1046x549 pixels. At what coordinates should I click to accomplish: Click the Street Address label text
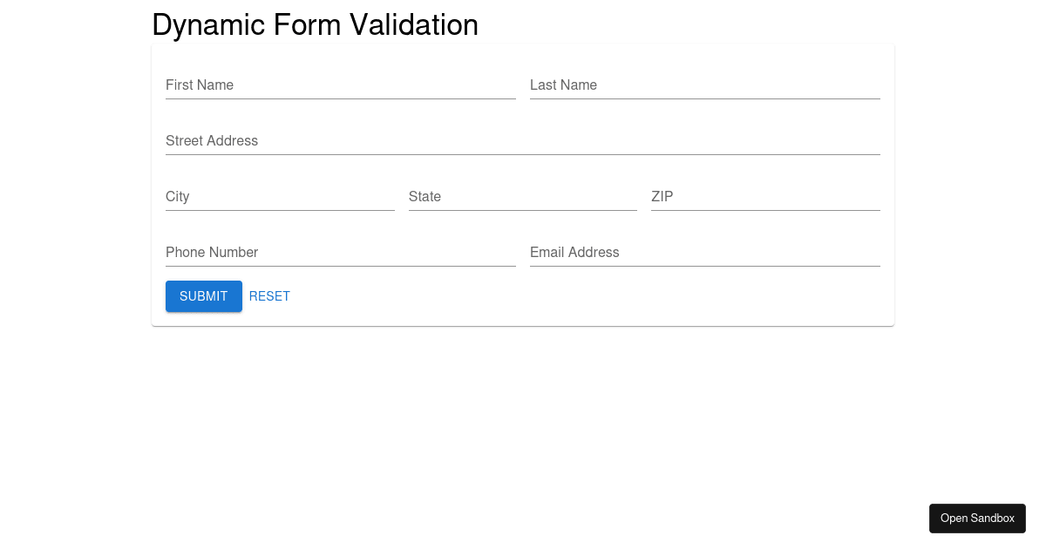tap(212, 140)
